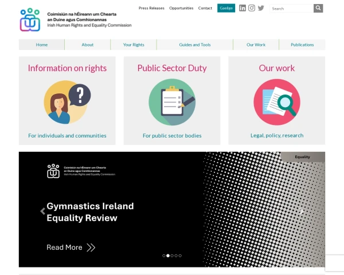The image size is (344, 275).
Task: Open the Opportunities link
Action: coord(181,8)
